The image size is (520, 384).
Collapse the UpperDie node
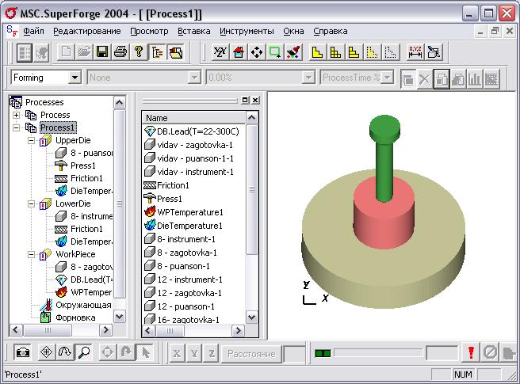pos(31,140)
